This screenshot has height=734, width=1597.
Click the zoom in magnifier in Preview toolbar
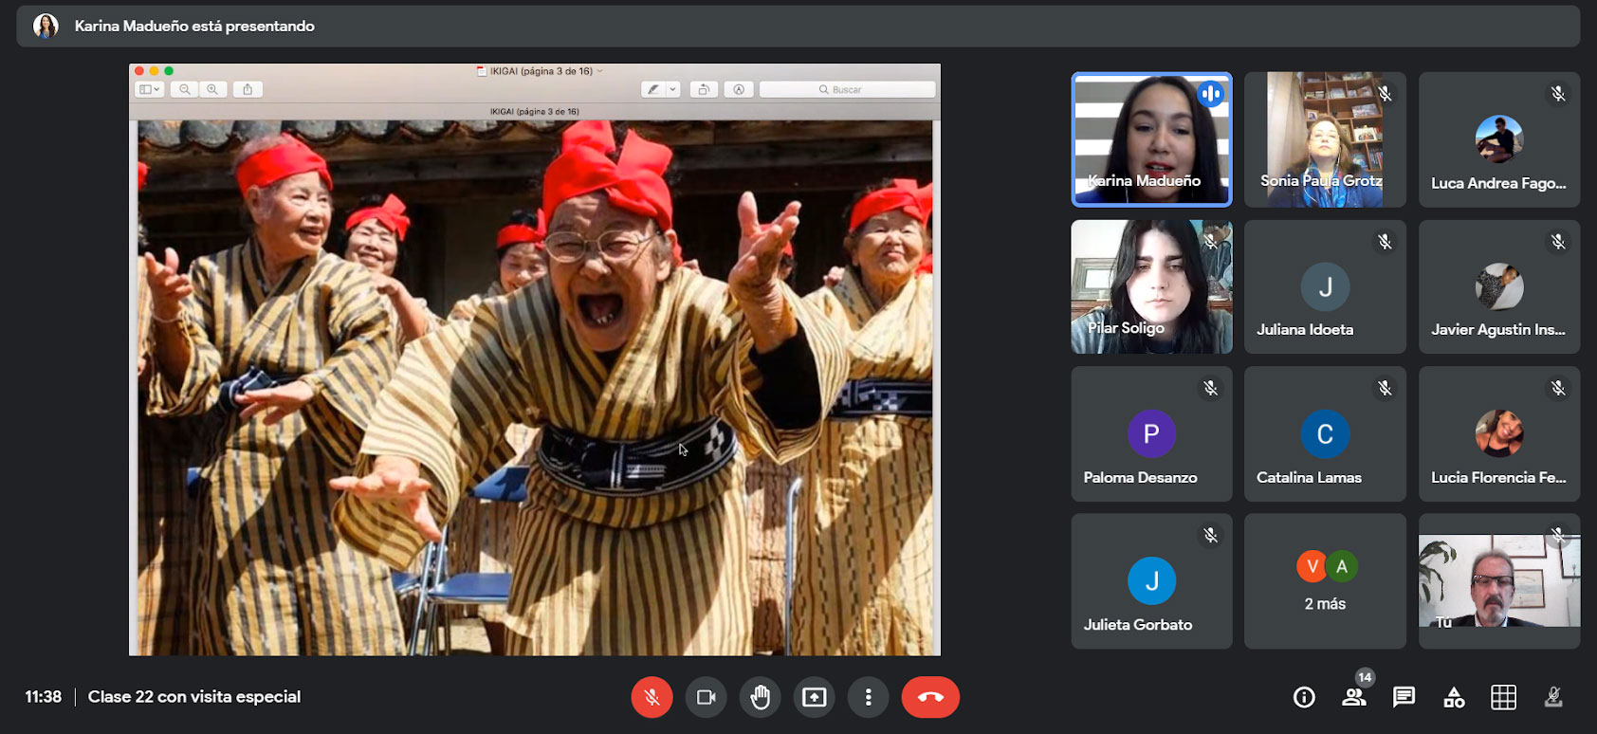coord(212,89)
